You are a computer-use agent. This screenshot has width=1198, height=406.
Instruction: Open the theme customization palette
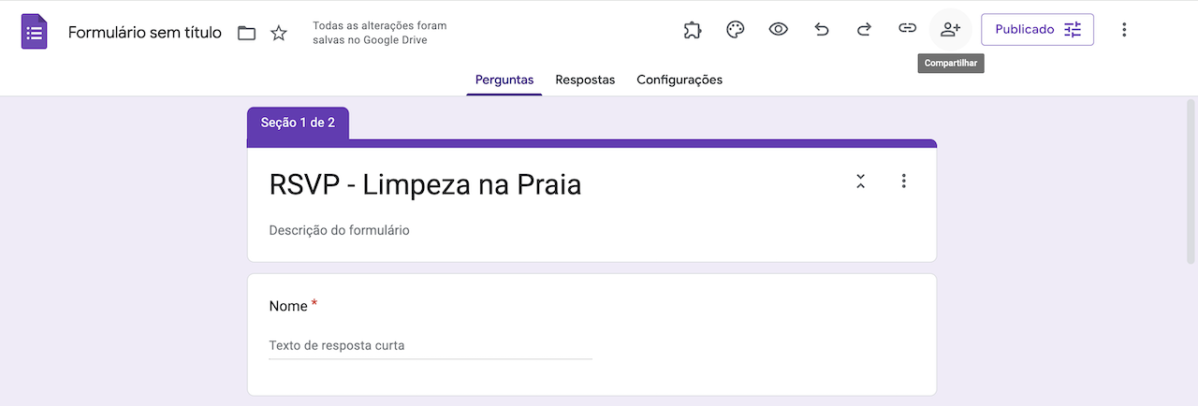(x=736, y=30)
